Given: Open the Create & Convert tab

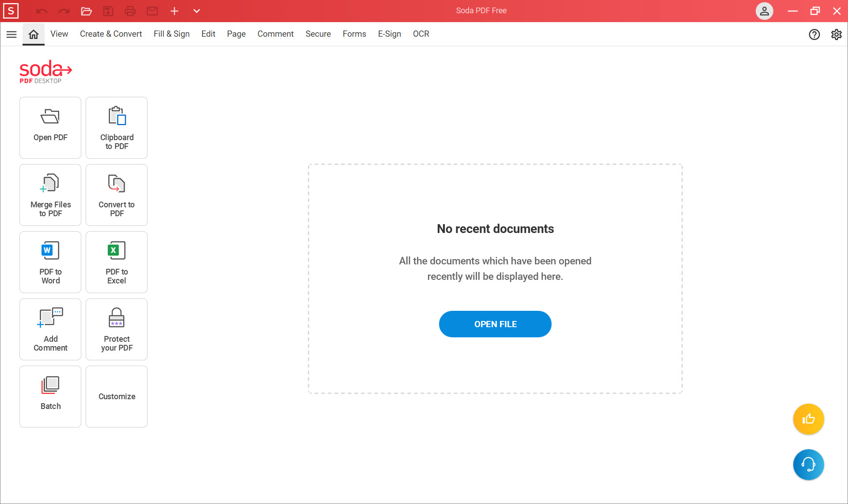Looking at the screenshot, I should [111, 34].
